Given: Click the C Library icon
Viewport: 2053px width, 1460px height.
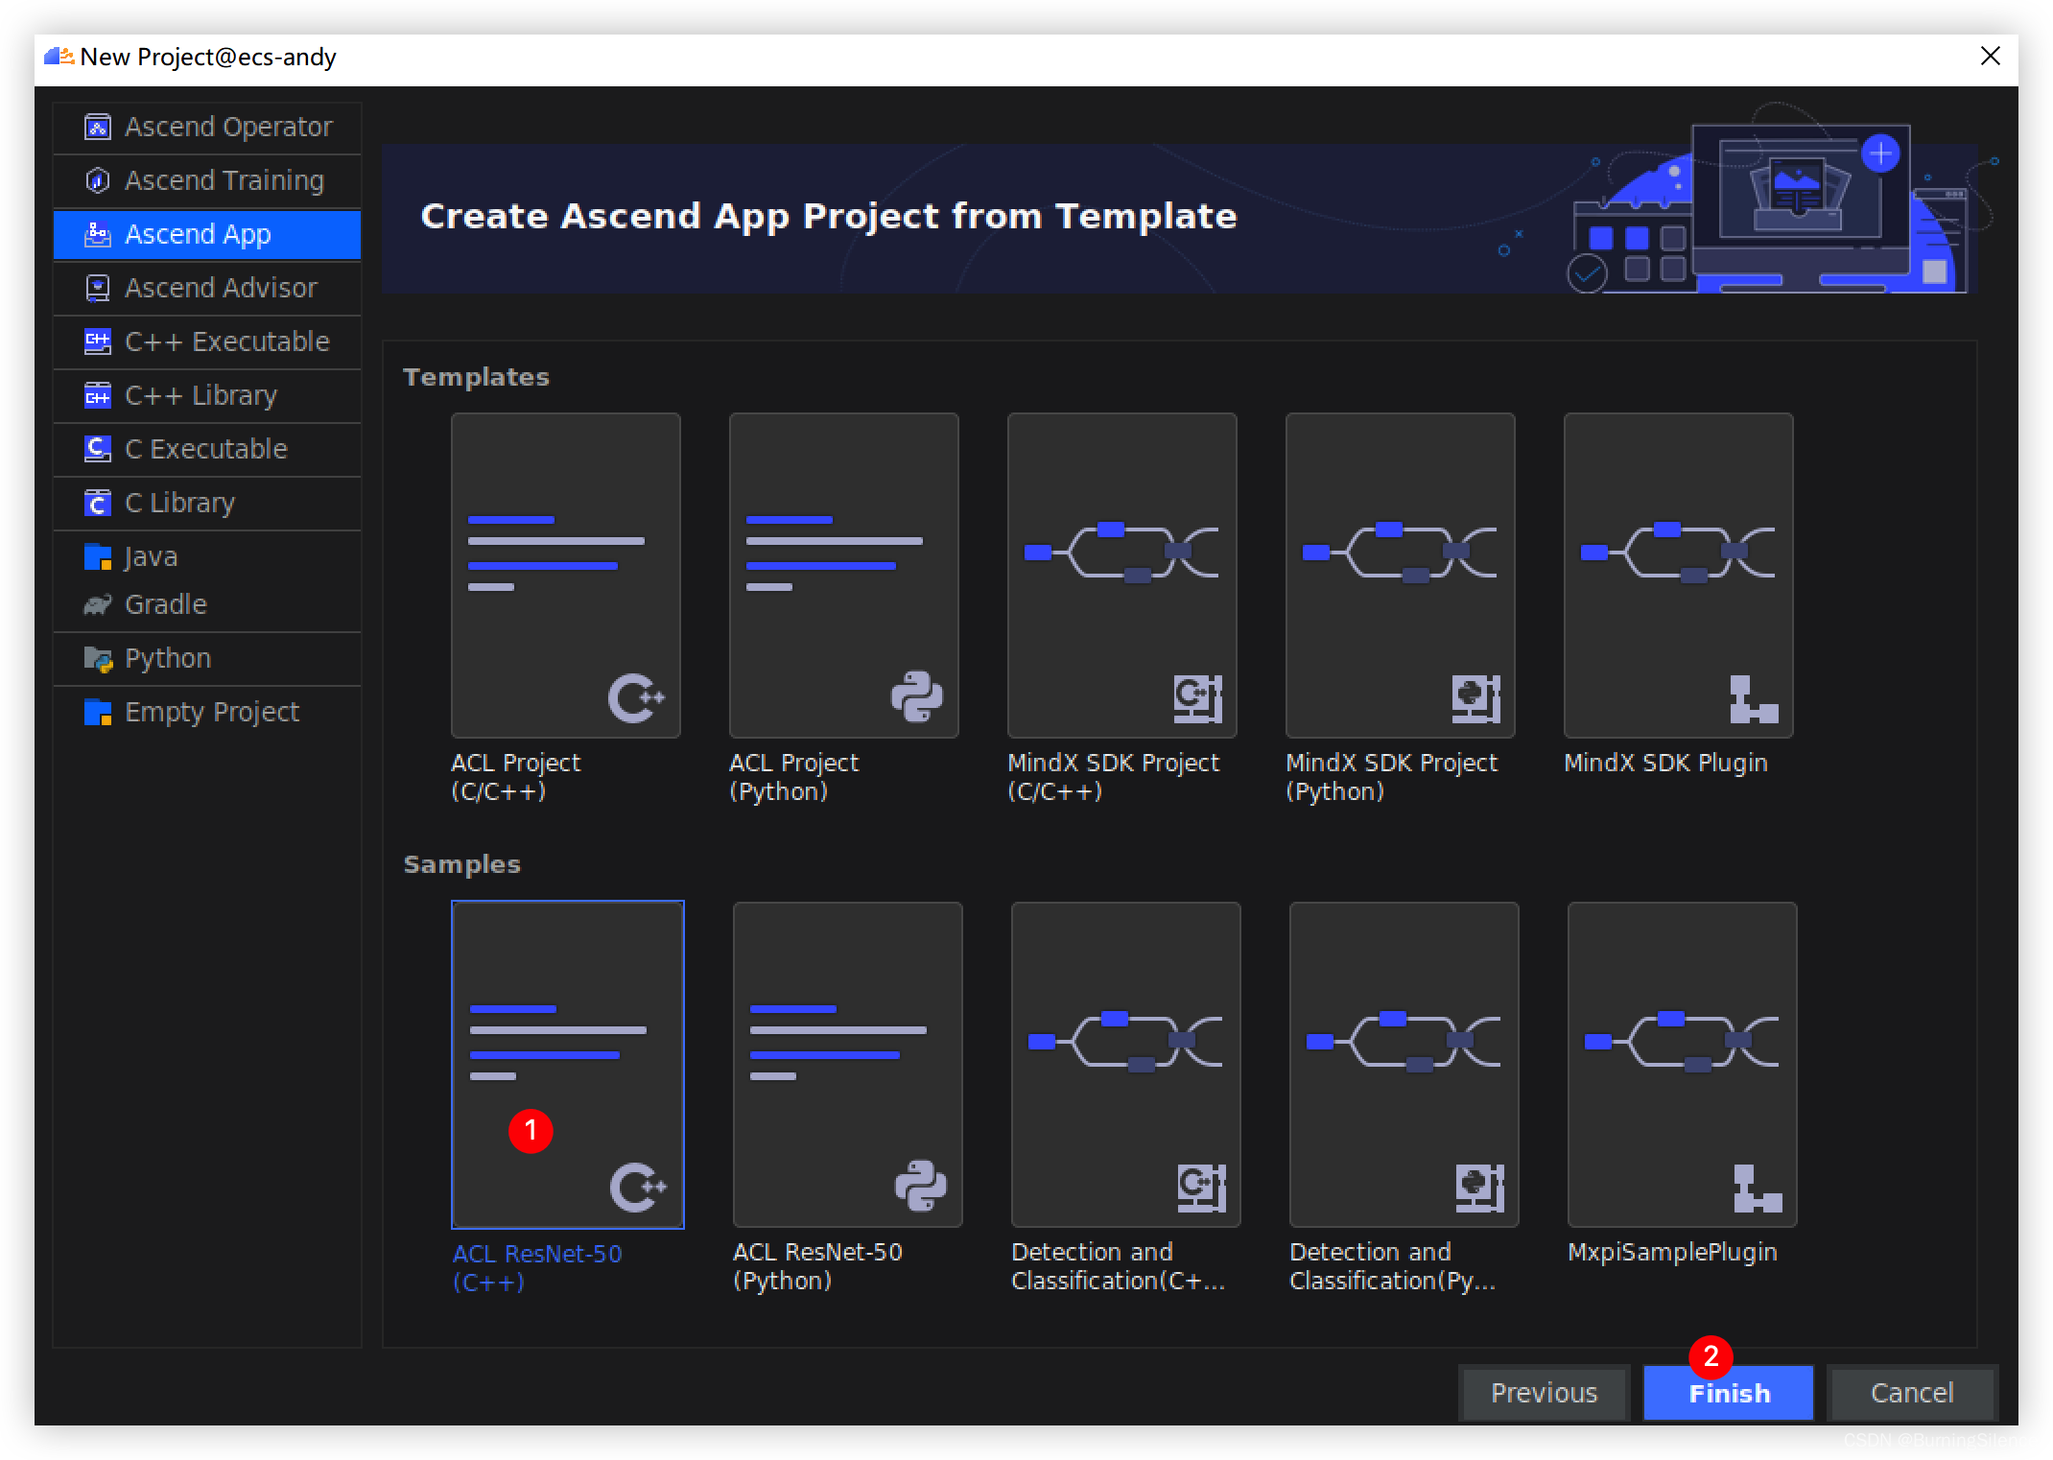Looking at the screenshot, I should tap(98, 503).
